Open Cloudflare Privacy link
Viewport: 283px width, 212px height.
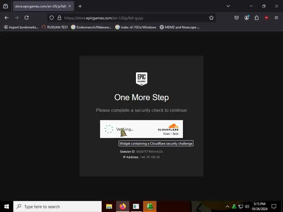[167, 134]
